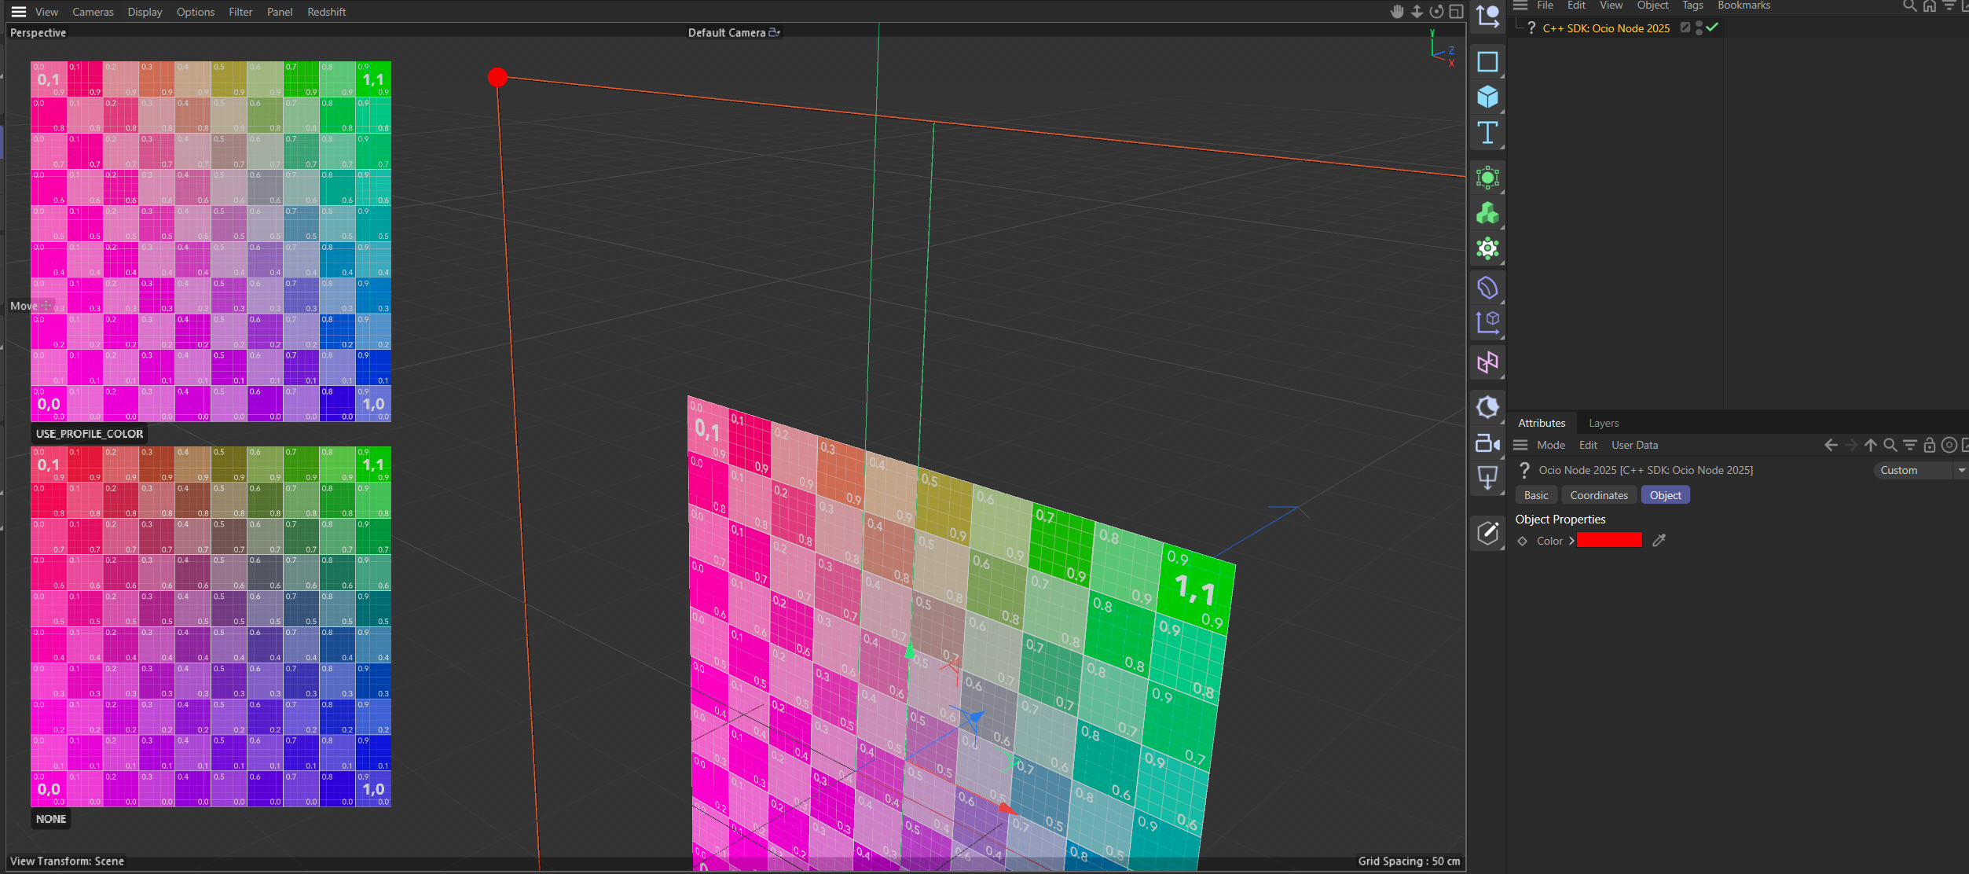Toggle the visibility dots of Ocio Node 2025
Screen dimensions: 1969x874
1699,28
